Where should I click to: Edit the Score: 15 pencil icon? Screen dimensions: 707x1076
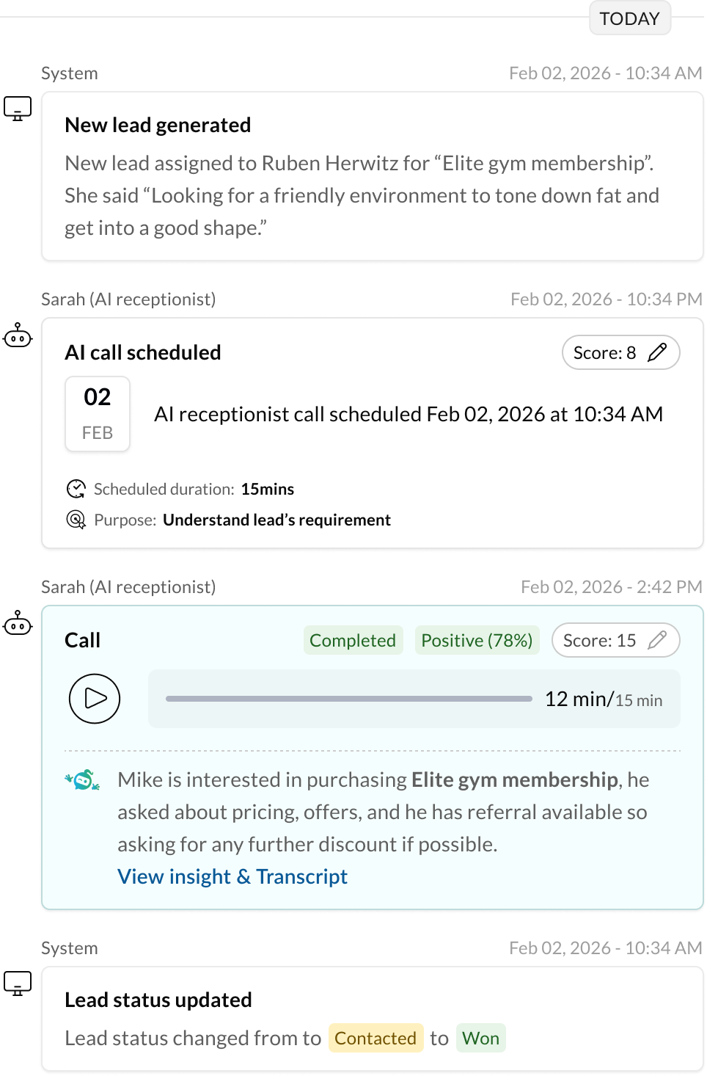[657, 640]
